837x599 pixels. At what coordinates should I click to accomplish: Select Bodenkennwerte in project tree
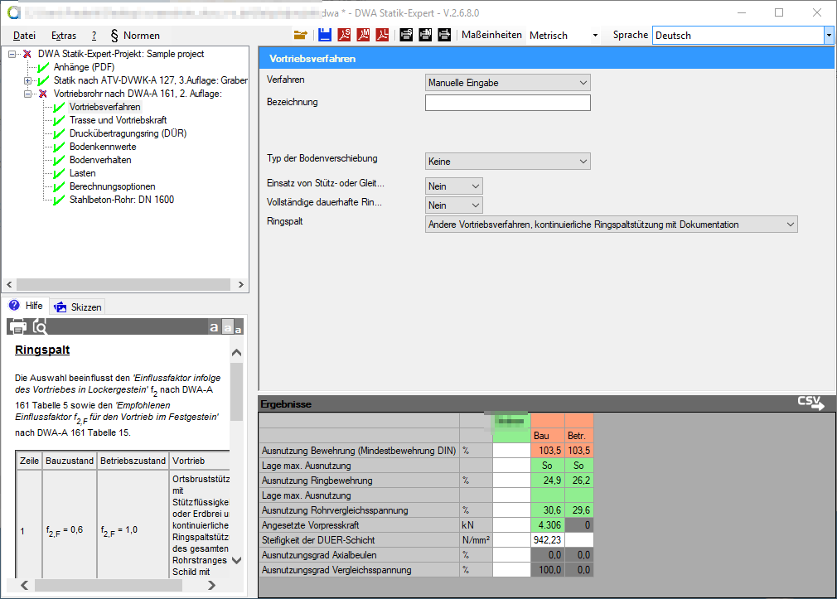pyautogui.click(x=103, y=147)
